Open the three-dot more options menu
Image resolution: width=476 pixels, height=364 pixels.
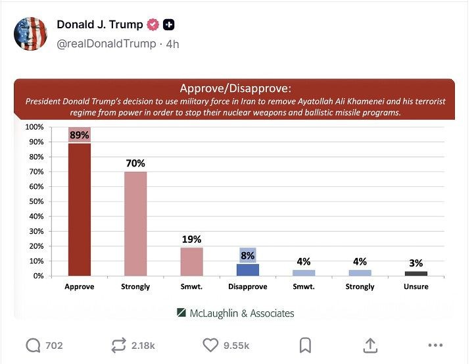(x=435, y=346)
